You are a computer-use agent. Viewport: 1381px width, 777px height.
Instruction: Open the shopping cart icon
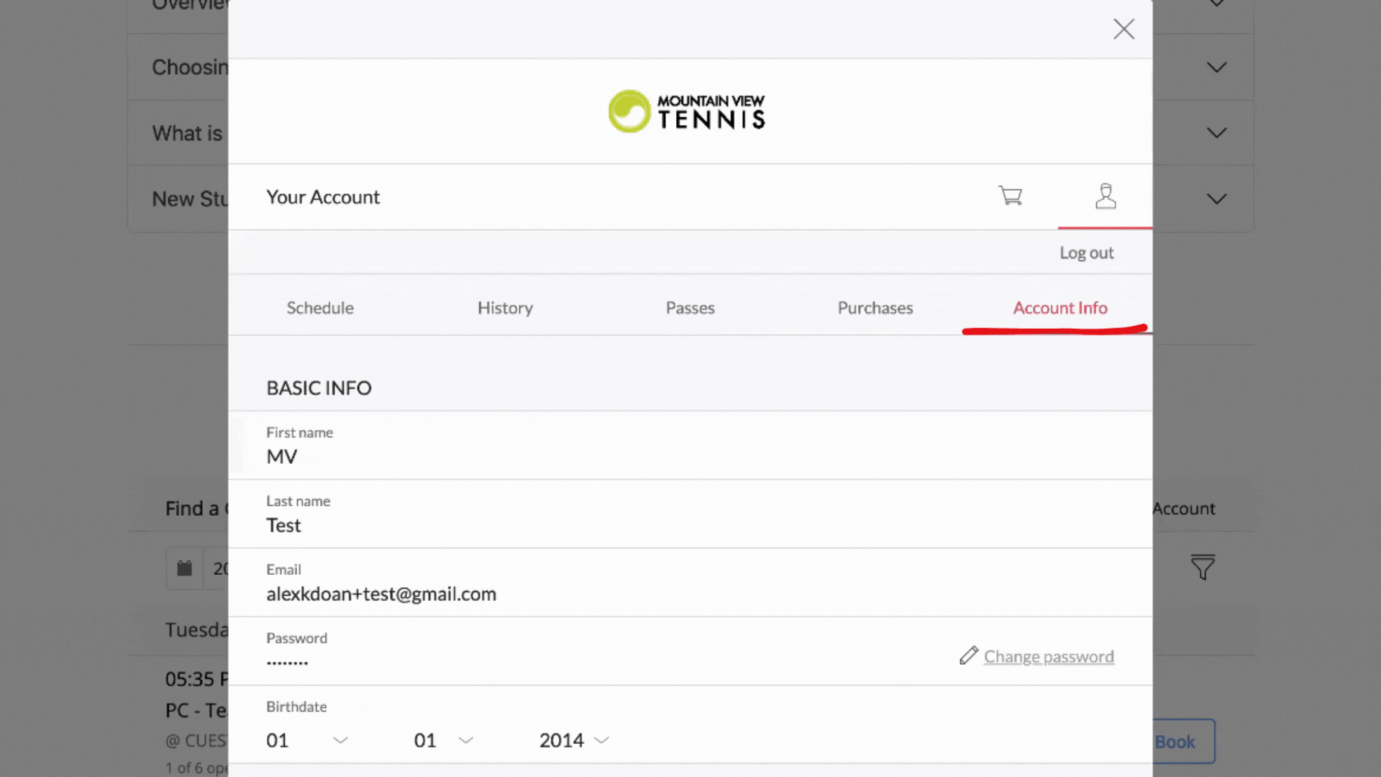[x=1010, y=196]
